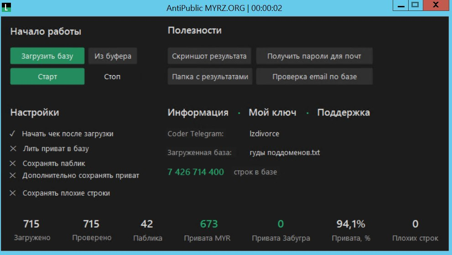Click the Из буфера button
Viewport: 452px width, 255px height.
click(113, 56)
